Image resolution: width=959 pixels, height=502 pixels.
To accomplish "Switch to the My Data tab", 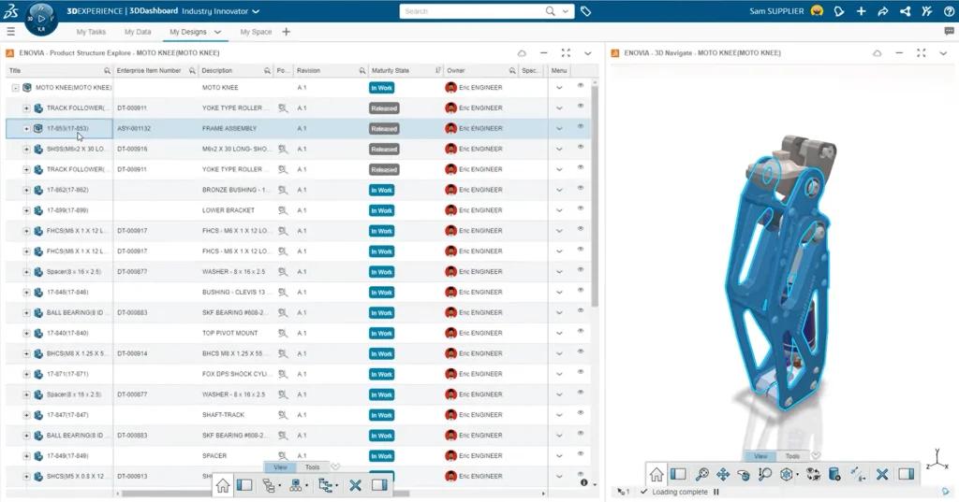I will 138,32.
